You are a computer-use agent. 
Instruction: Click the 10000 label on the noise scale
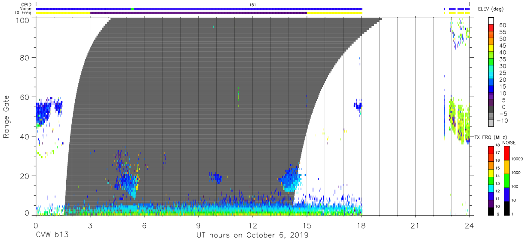[x=518, y=159]
